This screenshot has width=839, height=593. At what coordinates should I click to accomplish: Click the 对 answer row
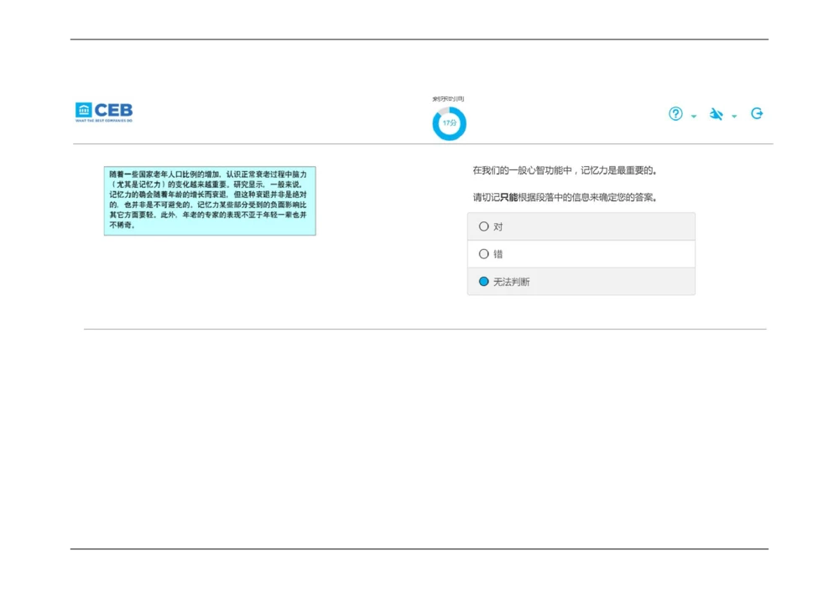coord(581,226)
